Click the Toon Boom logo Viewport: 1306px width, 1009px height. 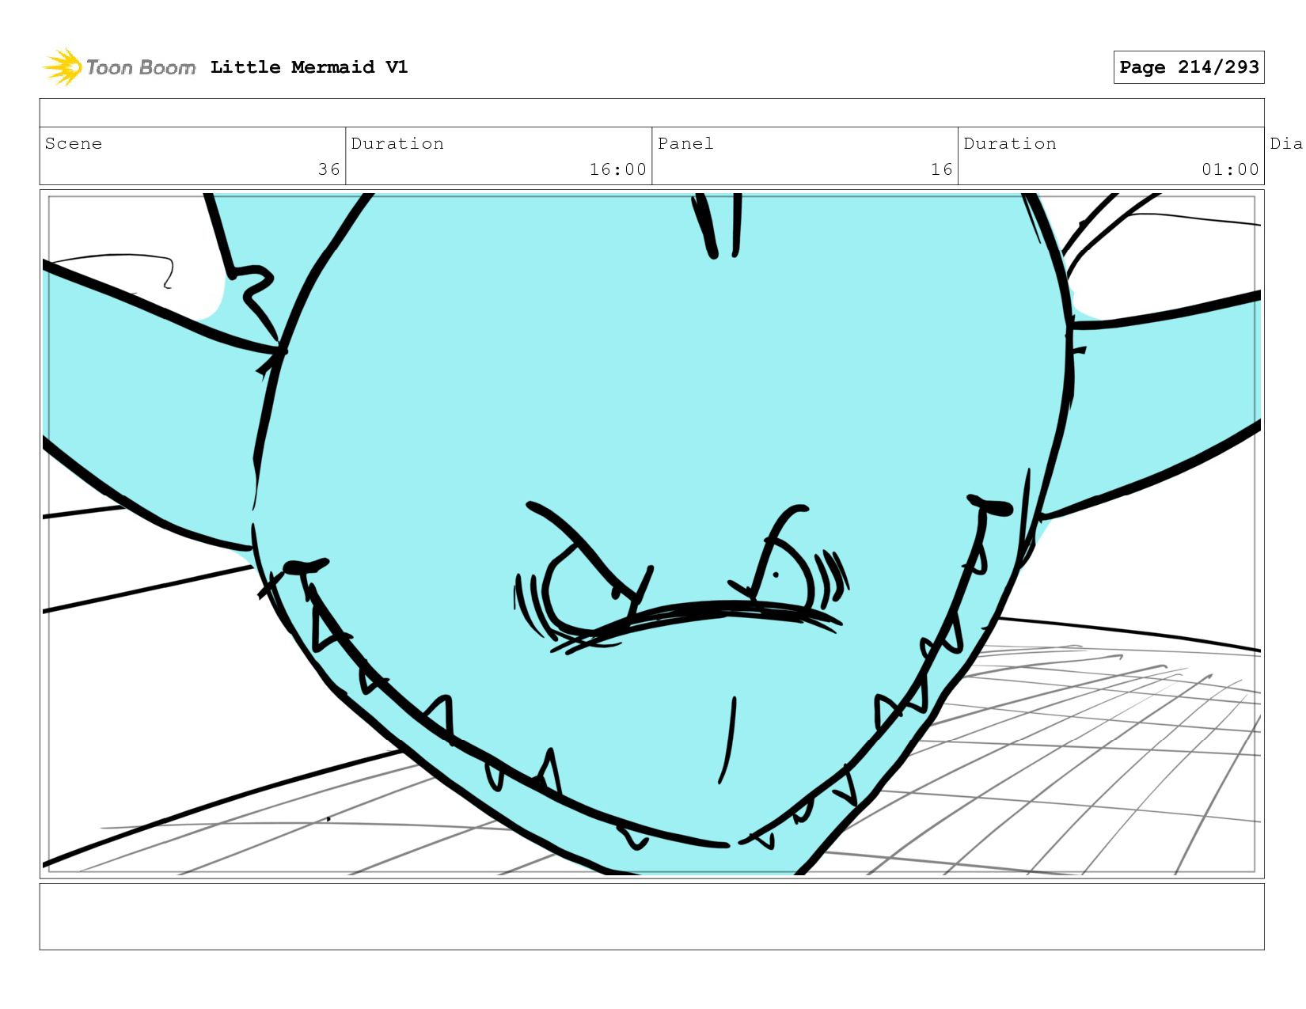point(119,67)
